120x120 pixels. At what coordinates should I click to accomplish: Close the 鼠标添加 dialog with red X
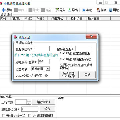click(91, 36)
